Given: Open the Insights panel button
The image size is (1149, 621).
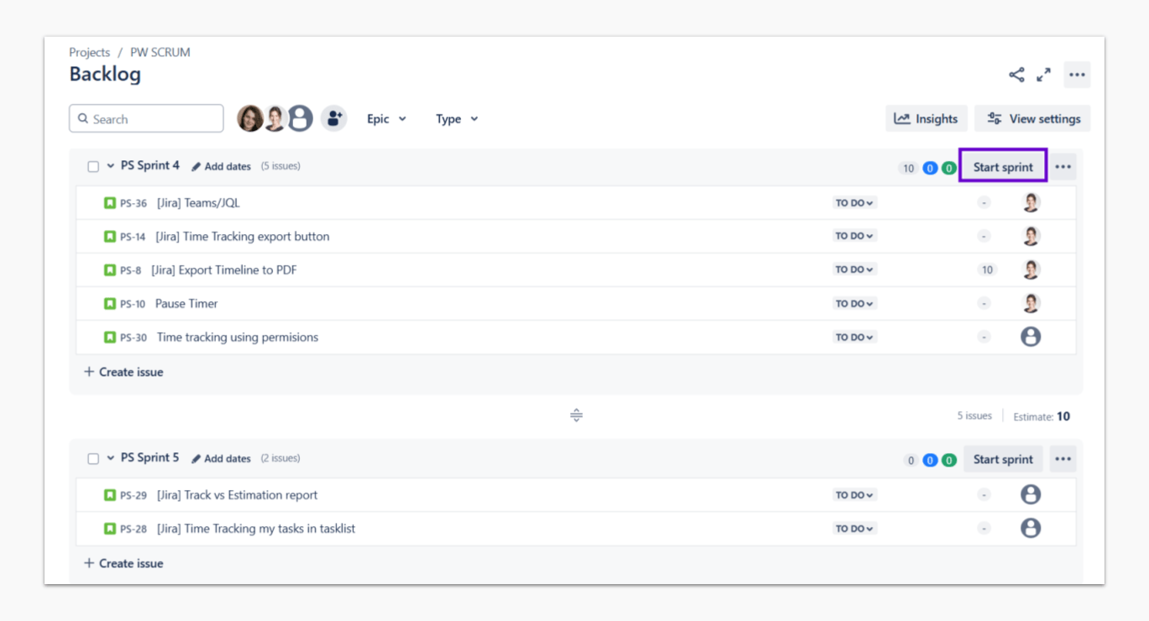Looking at the screenshot, I should [926, 118].
